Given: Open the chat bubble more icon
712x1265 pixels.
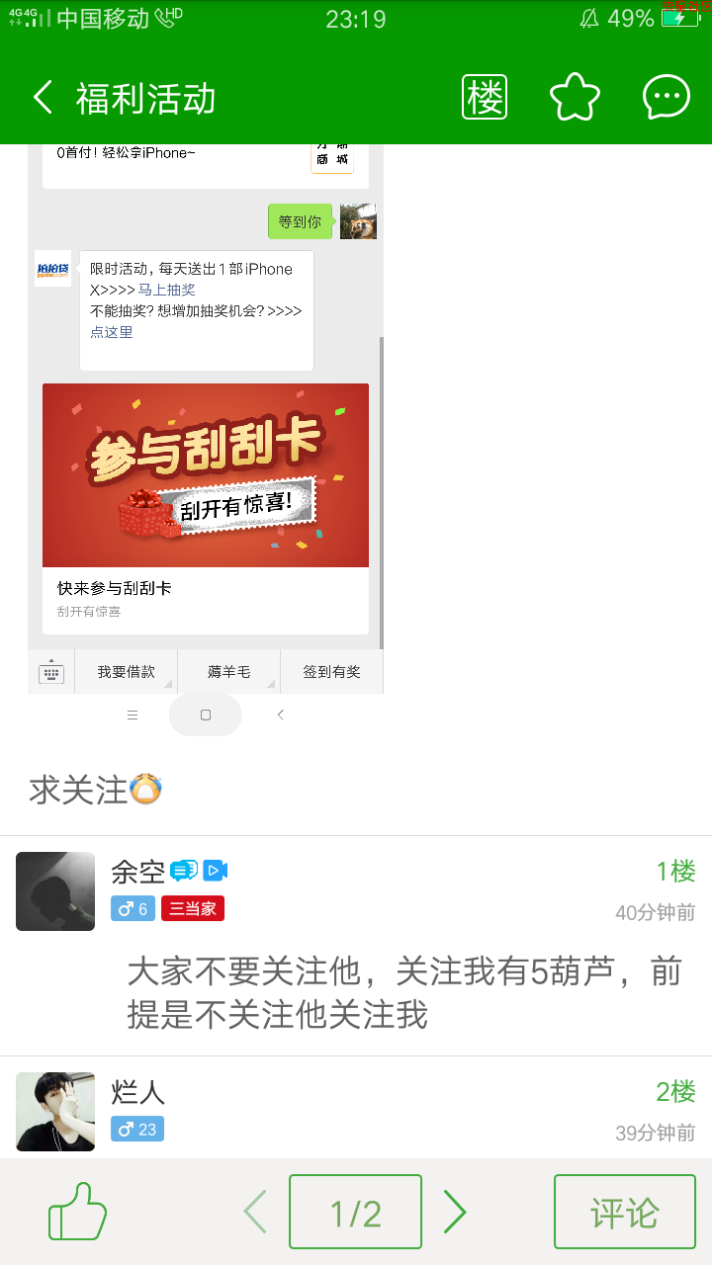Looking at the screenshot, I should [x=666, y=97].
